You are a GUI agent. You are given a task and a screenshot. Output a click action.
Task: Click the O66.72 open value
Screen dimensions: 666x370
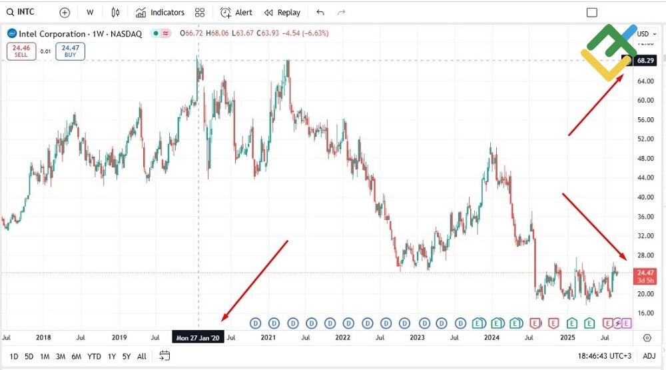[192, 33]
